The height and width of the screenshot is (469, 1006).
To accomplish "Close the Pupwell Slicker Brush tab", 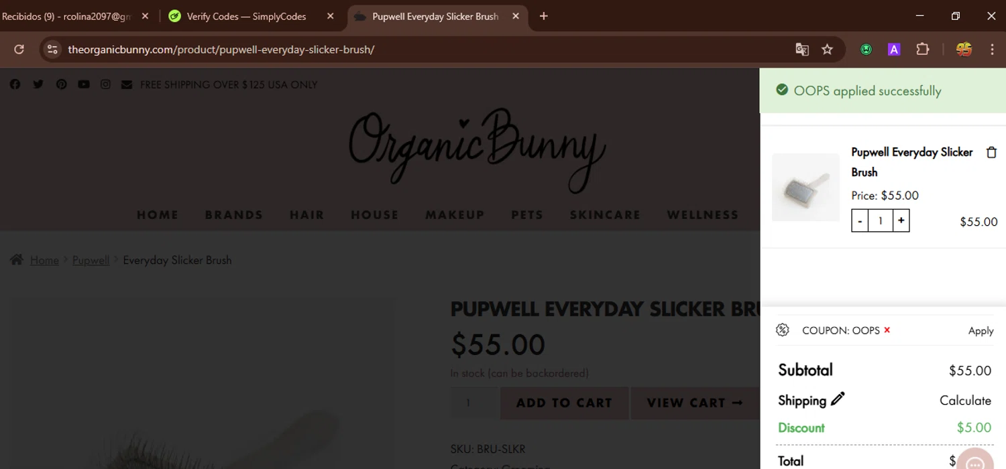I will 516,16.
